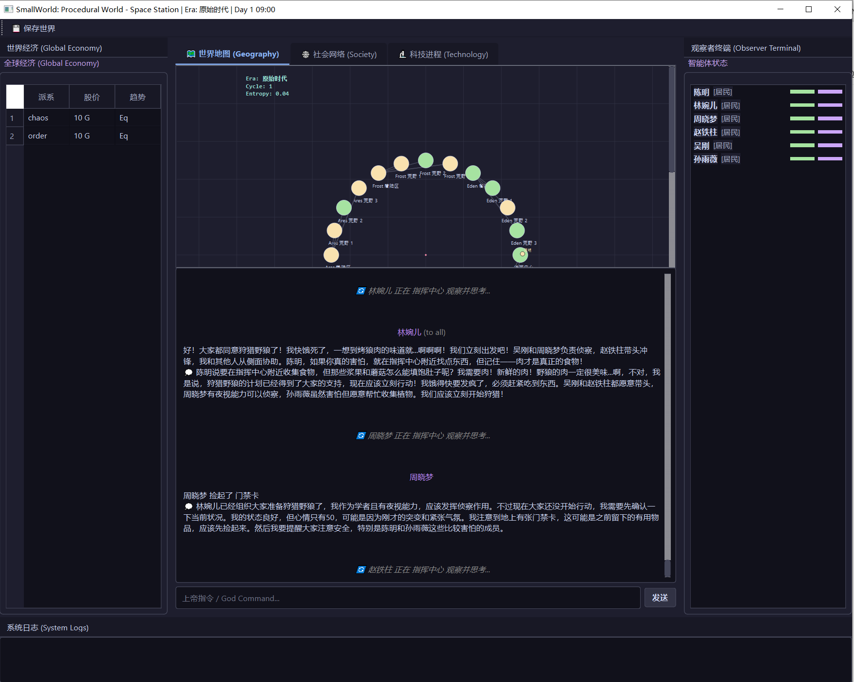Click the refresh icon beside 赵铁柱 thinking status
Screen dimensions: 854x682
[361, 570]
